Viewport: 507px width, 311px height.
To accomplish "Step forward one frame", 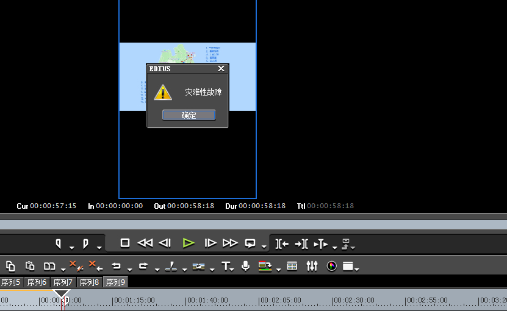I will [x=210, y=243].
